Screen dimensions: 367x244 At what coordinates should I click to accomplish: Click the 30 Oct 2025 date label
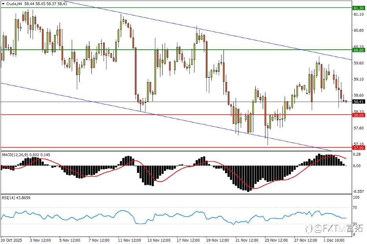coord(11,240)
